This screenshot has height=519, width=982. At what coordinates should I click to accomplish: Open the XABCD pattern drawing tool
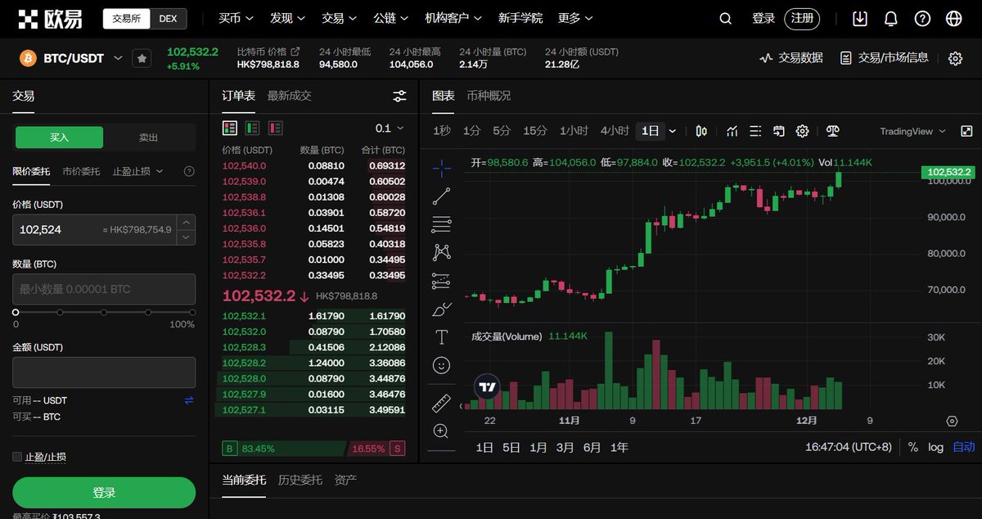[x=442, y=250]
